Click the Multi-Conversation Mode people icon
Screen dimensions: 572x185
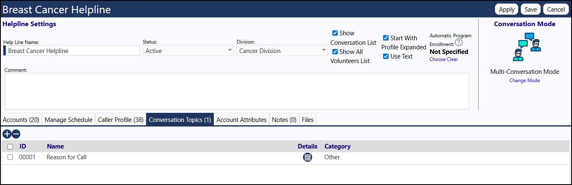(x=525, y=47)
